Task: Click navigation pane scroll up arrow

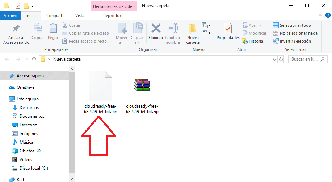Action: point(72,69)
